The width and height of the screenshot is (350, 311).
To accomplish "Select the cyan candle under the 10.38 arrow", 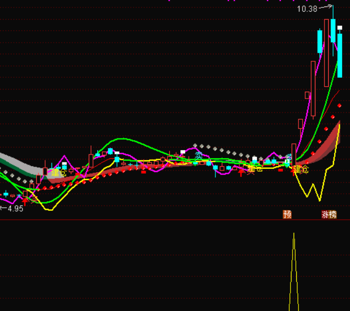I will [x=333, y=30].
